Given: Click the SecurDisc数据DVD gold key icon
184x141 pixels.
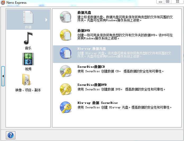Looking at the screenshot, I should click(66, 89).
